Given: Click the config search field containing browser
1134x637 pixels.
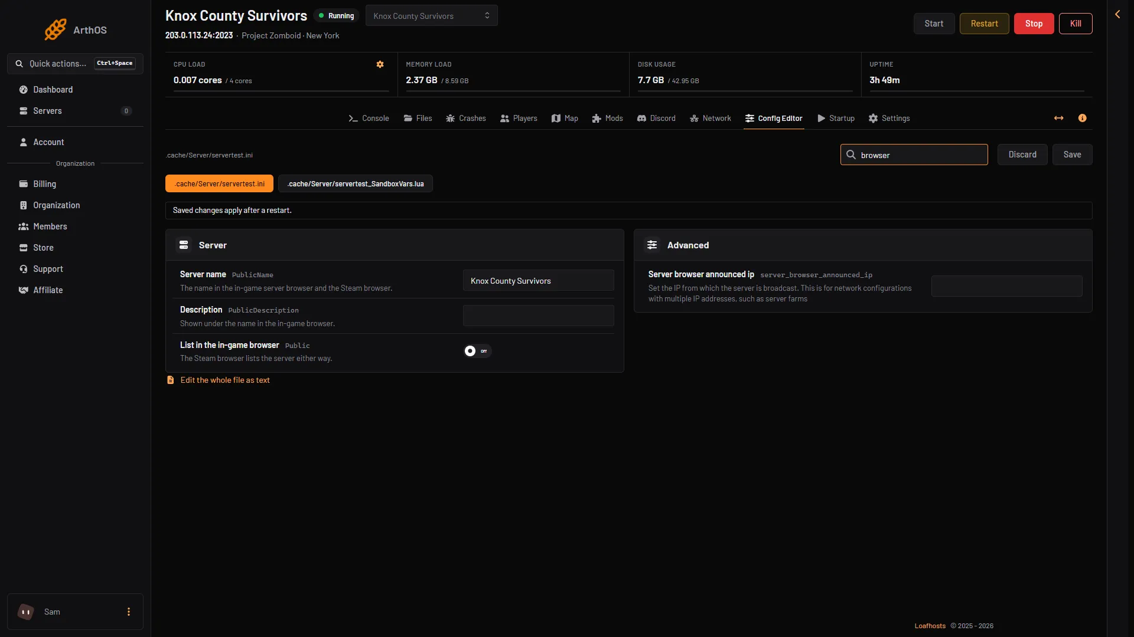Looking at the screenshot, I should [914, 155].
